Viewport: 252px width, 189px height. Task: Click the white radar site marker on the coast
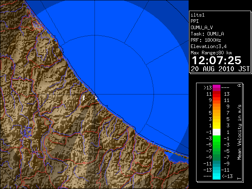pyautogui.click(x=96, y=97)
